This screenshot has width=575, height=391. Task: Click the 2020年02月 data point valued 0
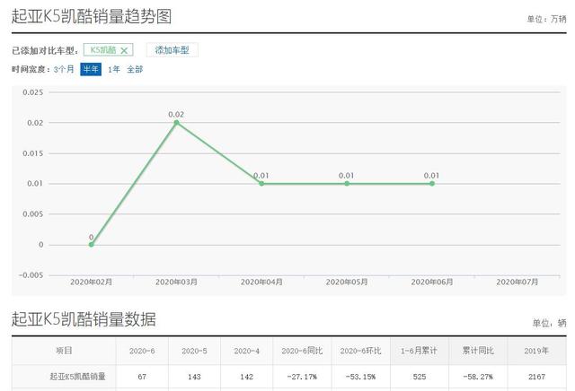point(92,244)
